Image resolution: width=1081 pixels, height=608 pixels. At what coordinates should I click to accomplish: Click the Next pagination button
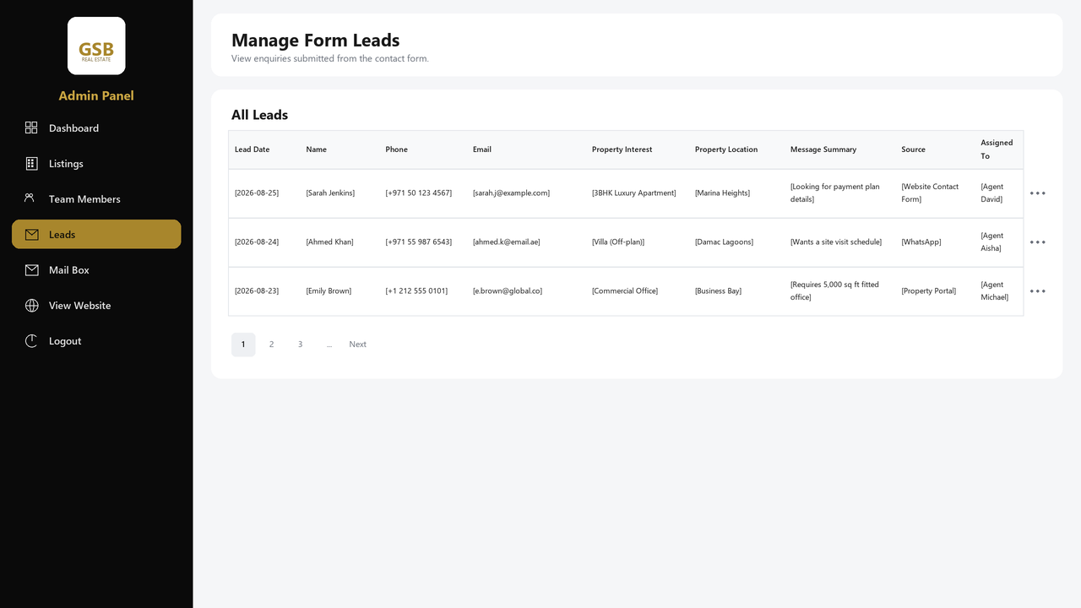tap(358, 345)
